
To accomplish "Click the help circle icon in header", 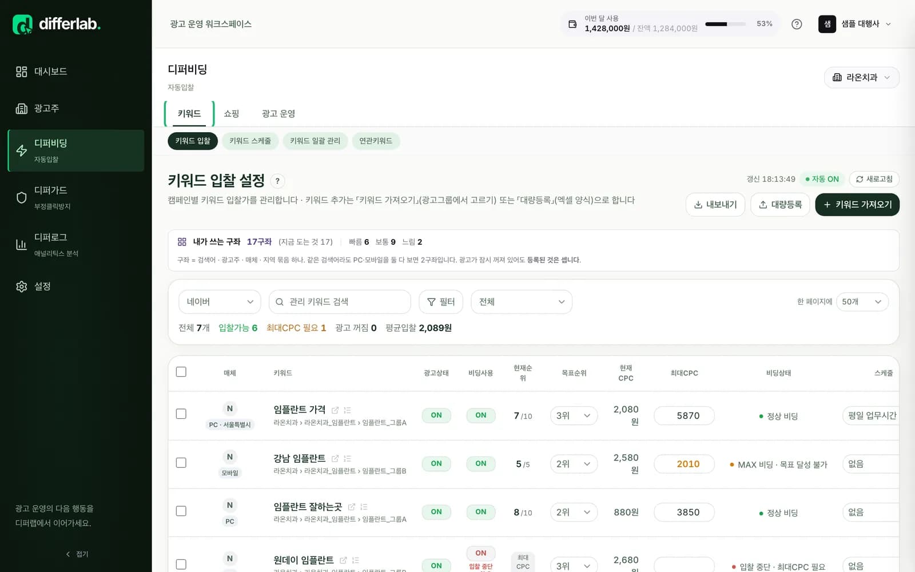I will pos(797,24).
